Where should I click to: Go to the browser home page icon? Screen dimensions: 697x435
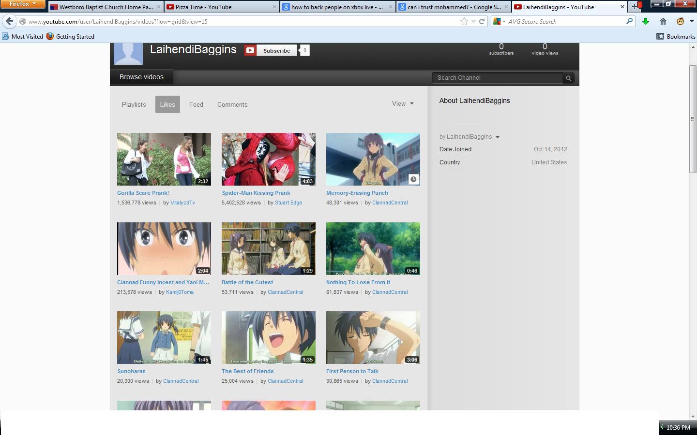(663, 21)
